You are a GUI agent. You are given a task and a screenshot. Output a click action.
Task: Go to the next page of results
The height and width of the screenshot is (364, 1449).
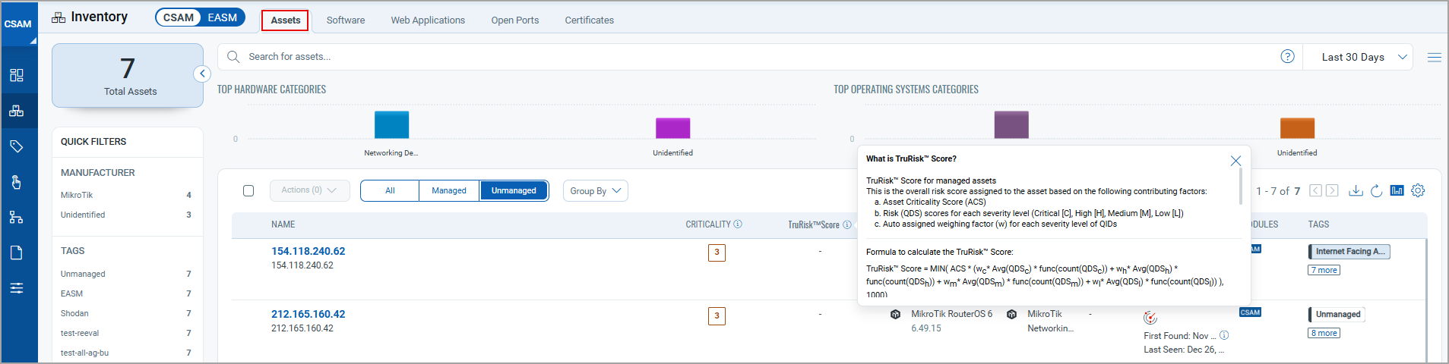[1332, 190]
